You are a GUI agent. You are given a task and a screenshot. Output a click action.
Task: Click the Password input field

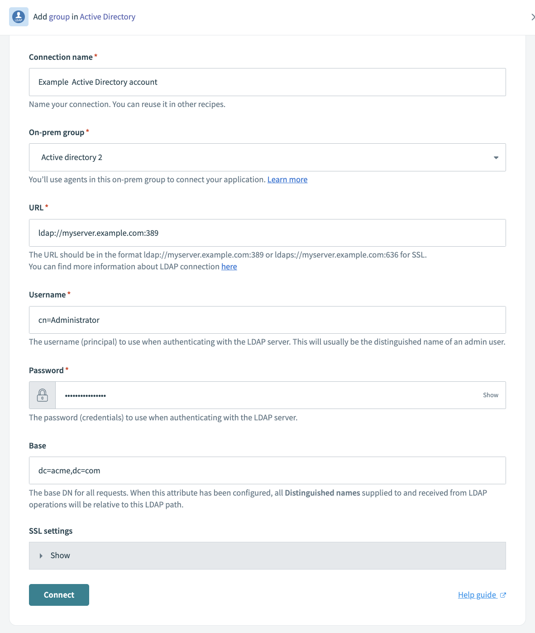(267, 395)
